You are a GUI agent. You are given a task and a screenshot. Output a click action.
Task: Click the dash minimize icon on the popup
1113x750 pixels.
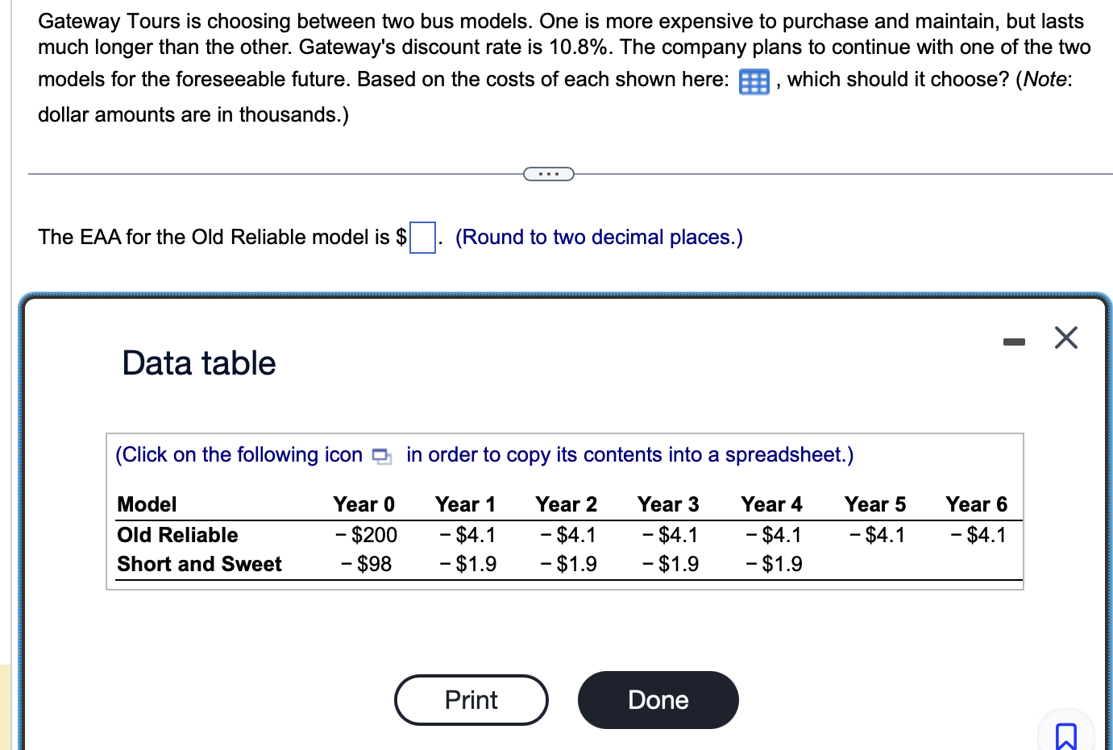coord(1014,341)
